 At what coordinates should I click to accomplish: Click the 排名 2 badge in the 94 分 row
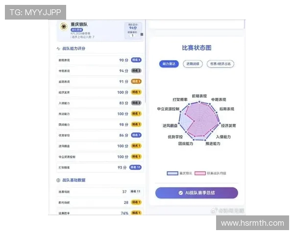point(136,70)
